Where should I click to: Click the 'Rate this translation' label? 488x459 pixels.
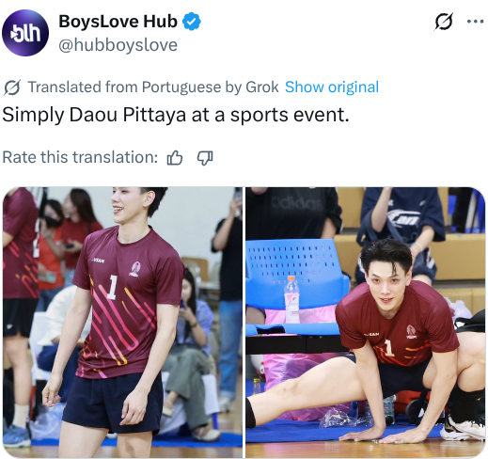(x=80, y=157)
